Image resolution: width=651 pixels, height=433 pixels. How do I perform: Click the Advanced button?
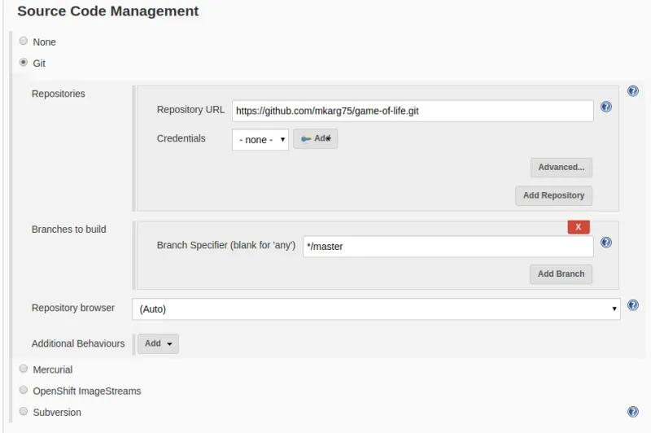[561, 168]
